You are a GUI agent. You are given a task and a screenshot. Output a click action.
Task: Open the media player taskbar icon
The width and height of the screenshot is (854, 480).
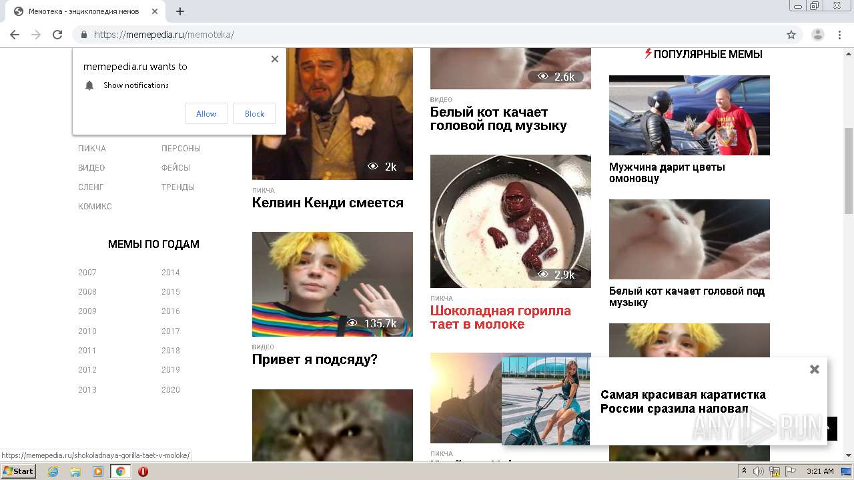tap(98, 471)
